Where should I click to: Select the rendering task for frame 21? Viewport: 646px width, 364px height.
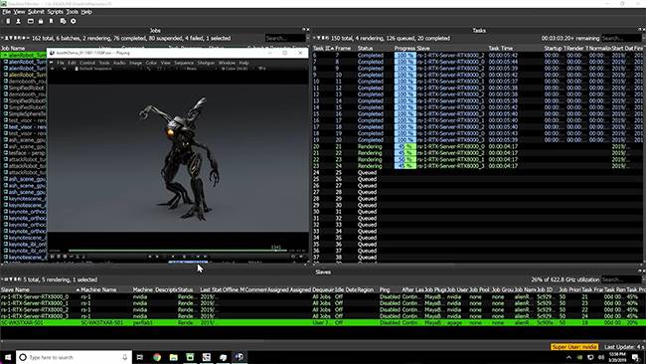tap(477, 147)
